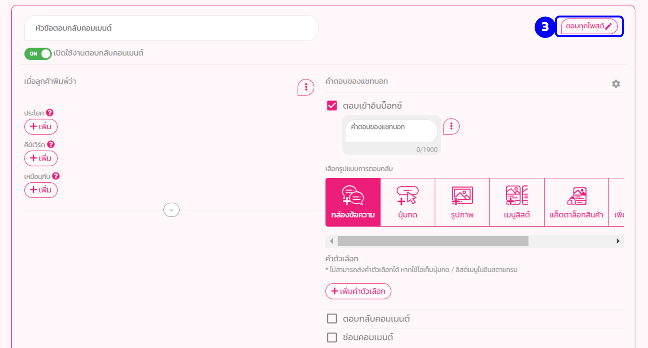Screen dimensions: 648x348
Task: Click the right arrow of the format scrollbar
Action: click(617, 241)
